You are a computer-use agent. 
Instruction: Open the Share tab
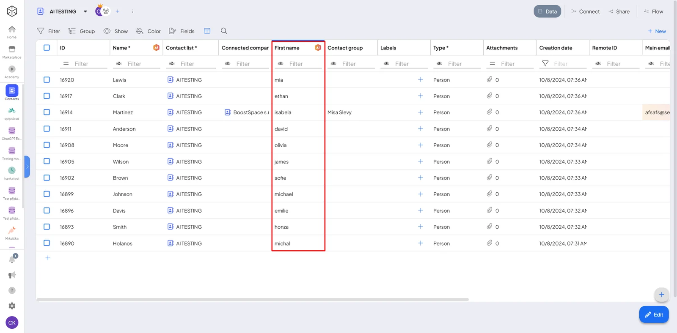point(619,11)
